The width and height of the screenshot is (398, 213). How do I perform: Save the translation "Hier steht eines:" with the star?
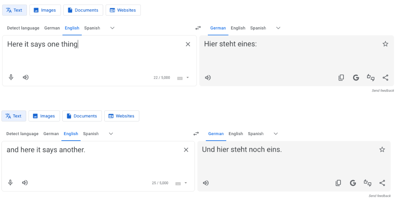coord(385,44)
